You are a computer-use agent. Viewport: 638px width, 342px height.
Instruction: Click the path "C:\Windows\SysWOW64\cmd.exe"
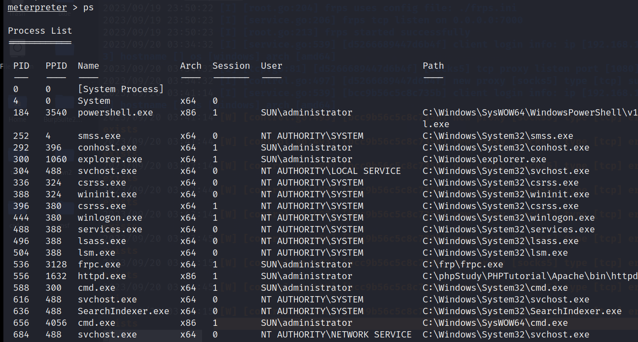coord(495,323)
